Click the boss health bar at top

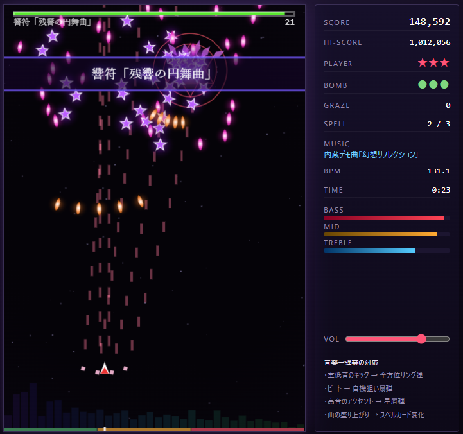(x=154, y=13)
